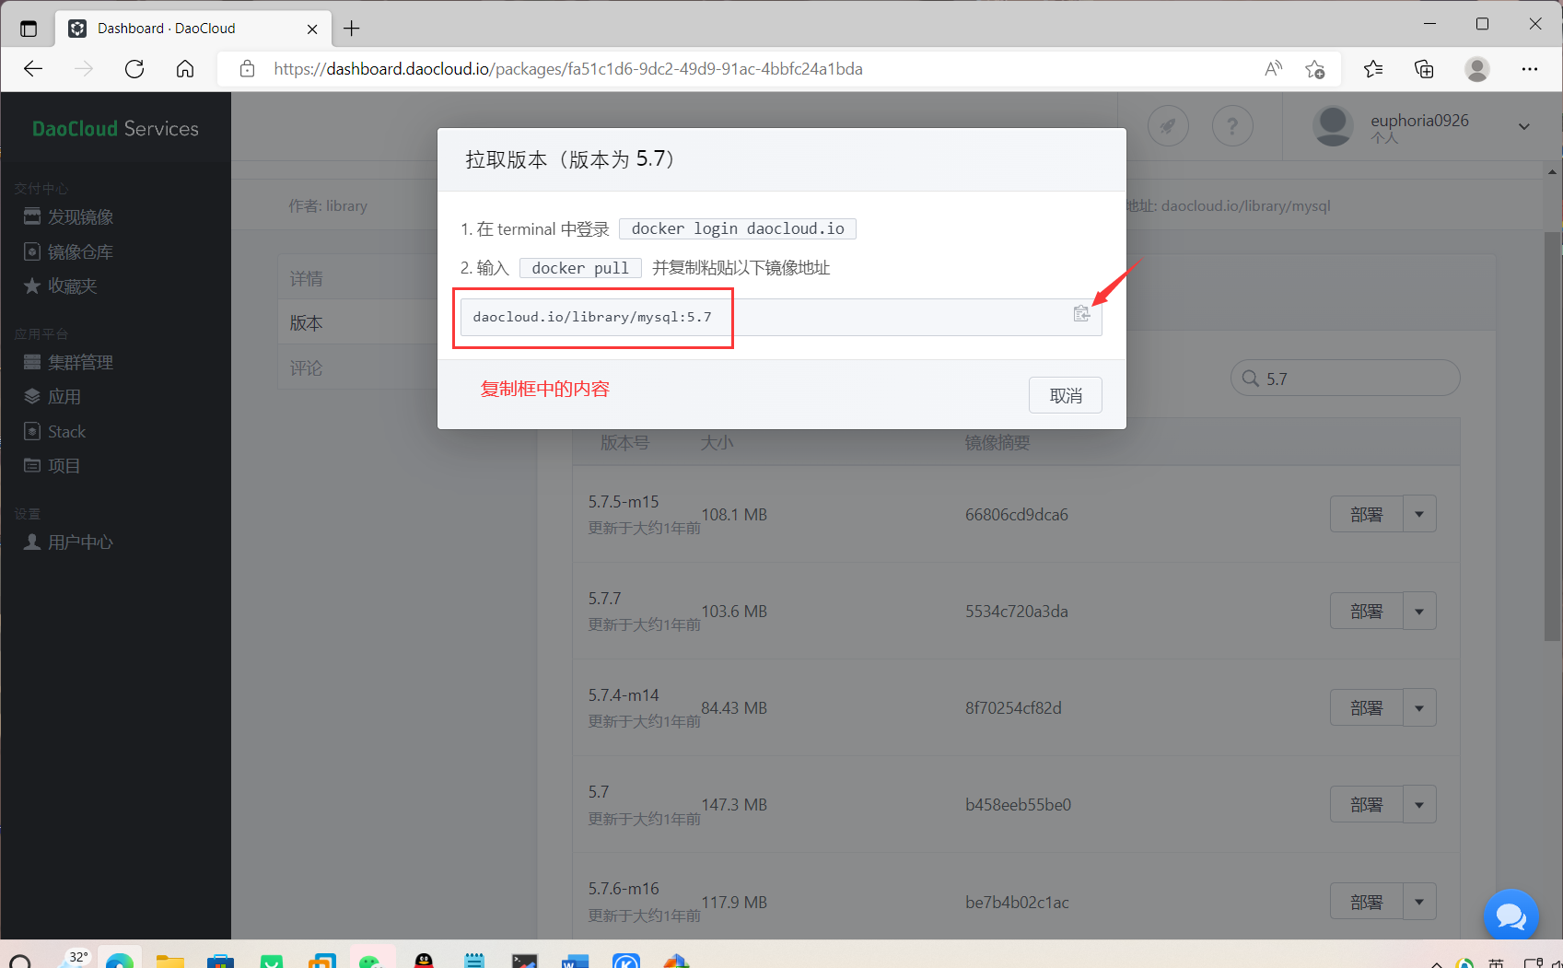Click the browser refresh icon
This screenshot has height=968, width=1563.
point(134,69)
